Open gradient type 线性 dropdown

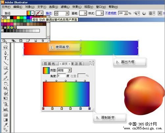(70, 70)
